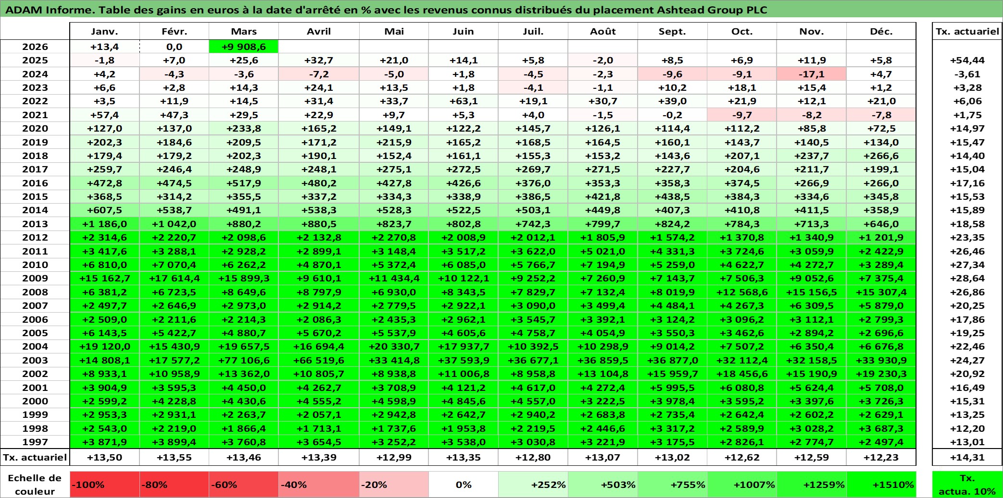Select the value +17 614,4
This screenshot has height=498, width=1003.
174,278
